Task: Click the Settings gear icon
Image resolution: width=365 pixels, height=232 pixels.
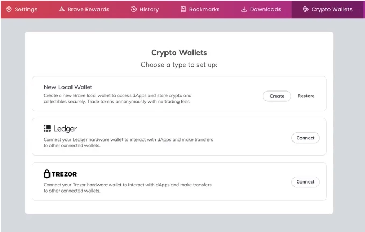Action: [9, 9]
